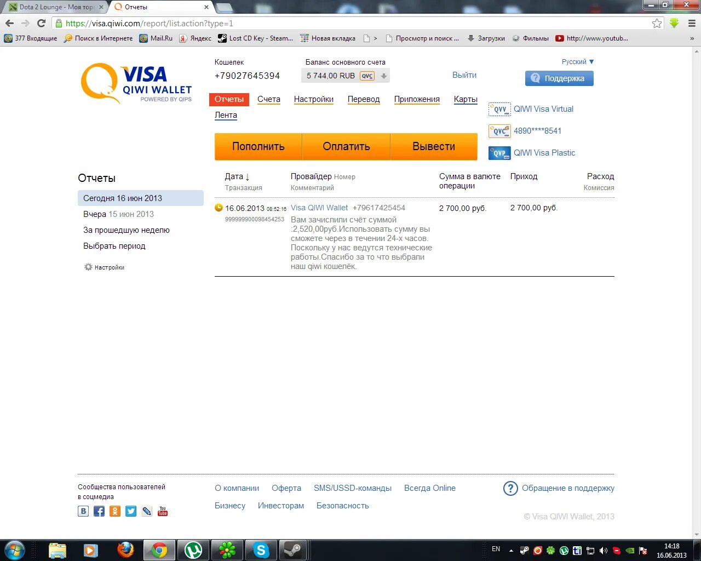Click the QVC badge next to balance
The image size is (701, 561).
(367, 76)
